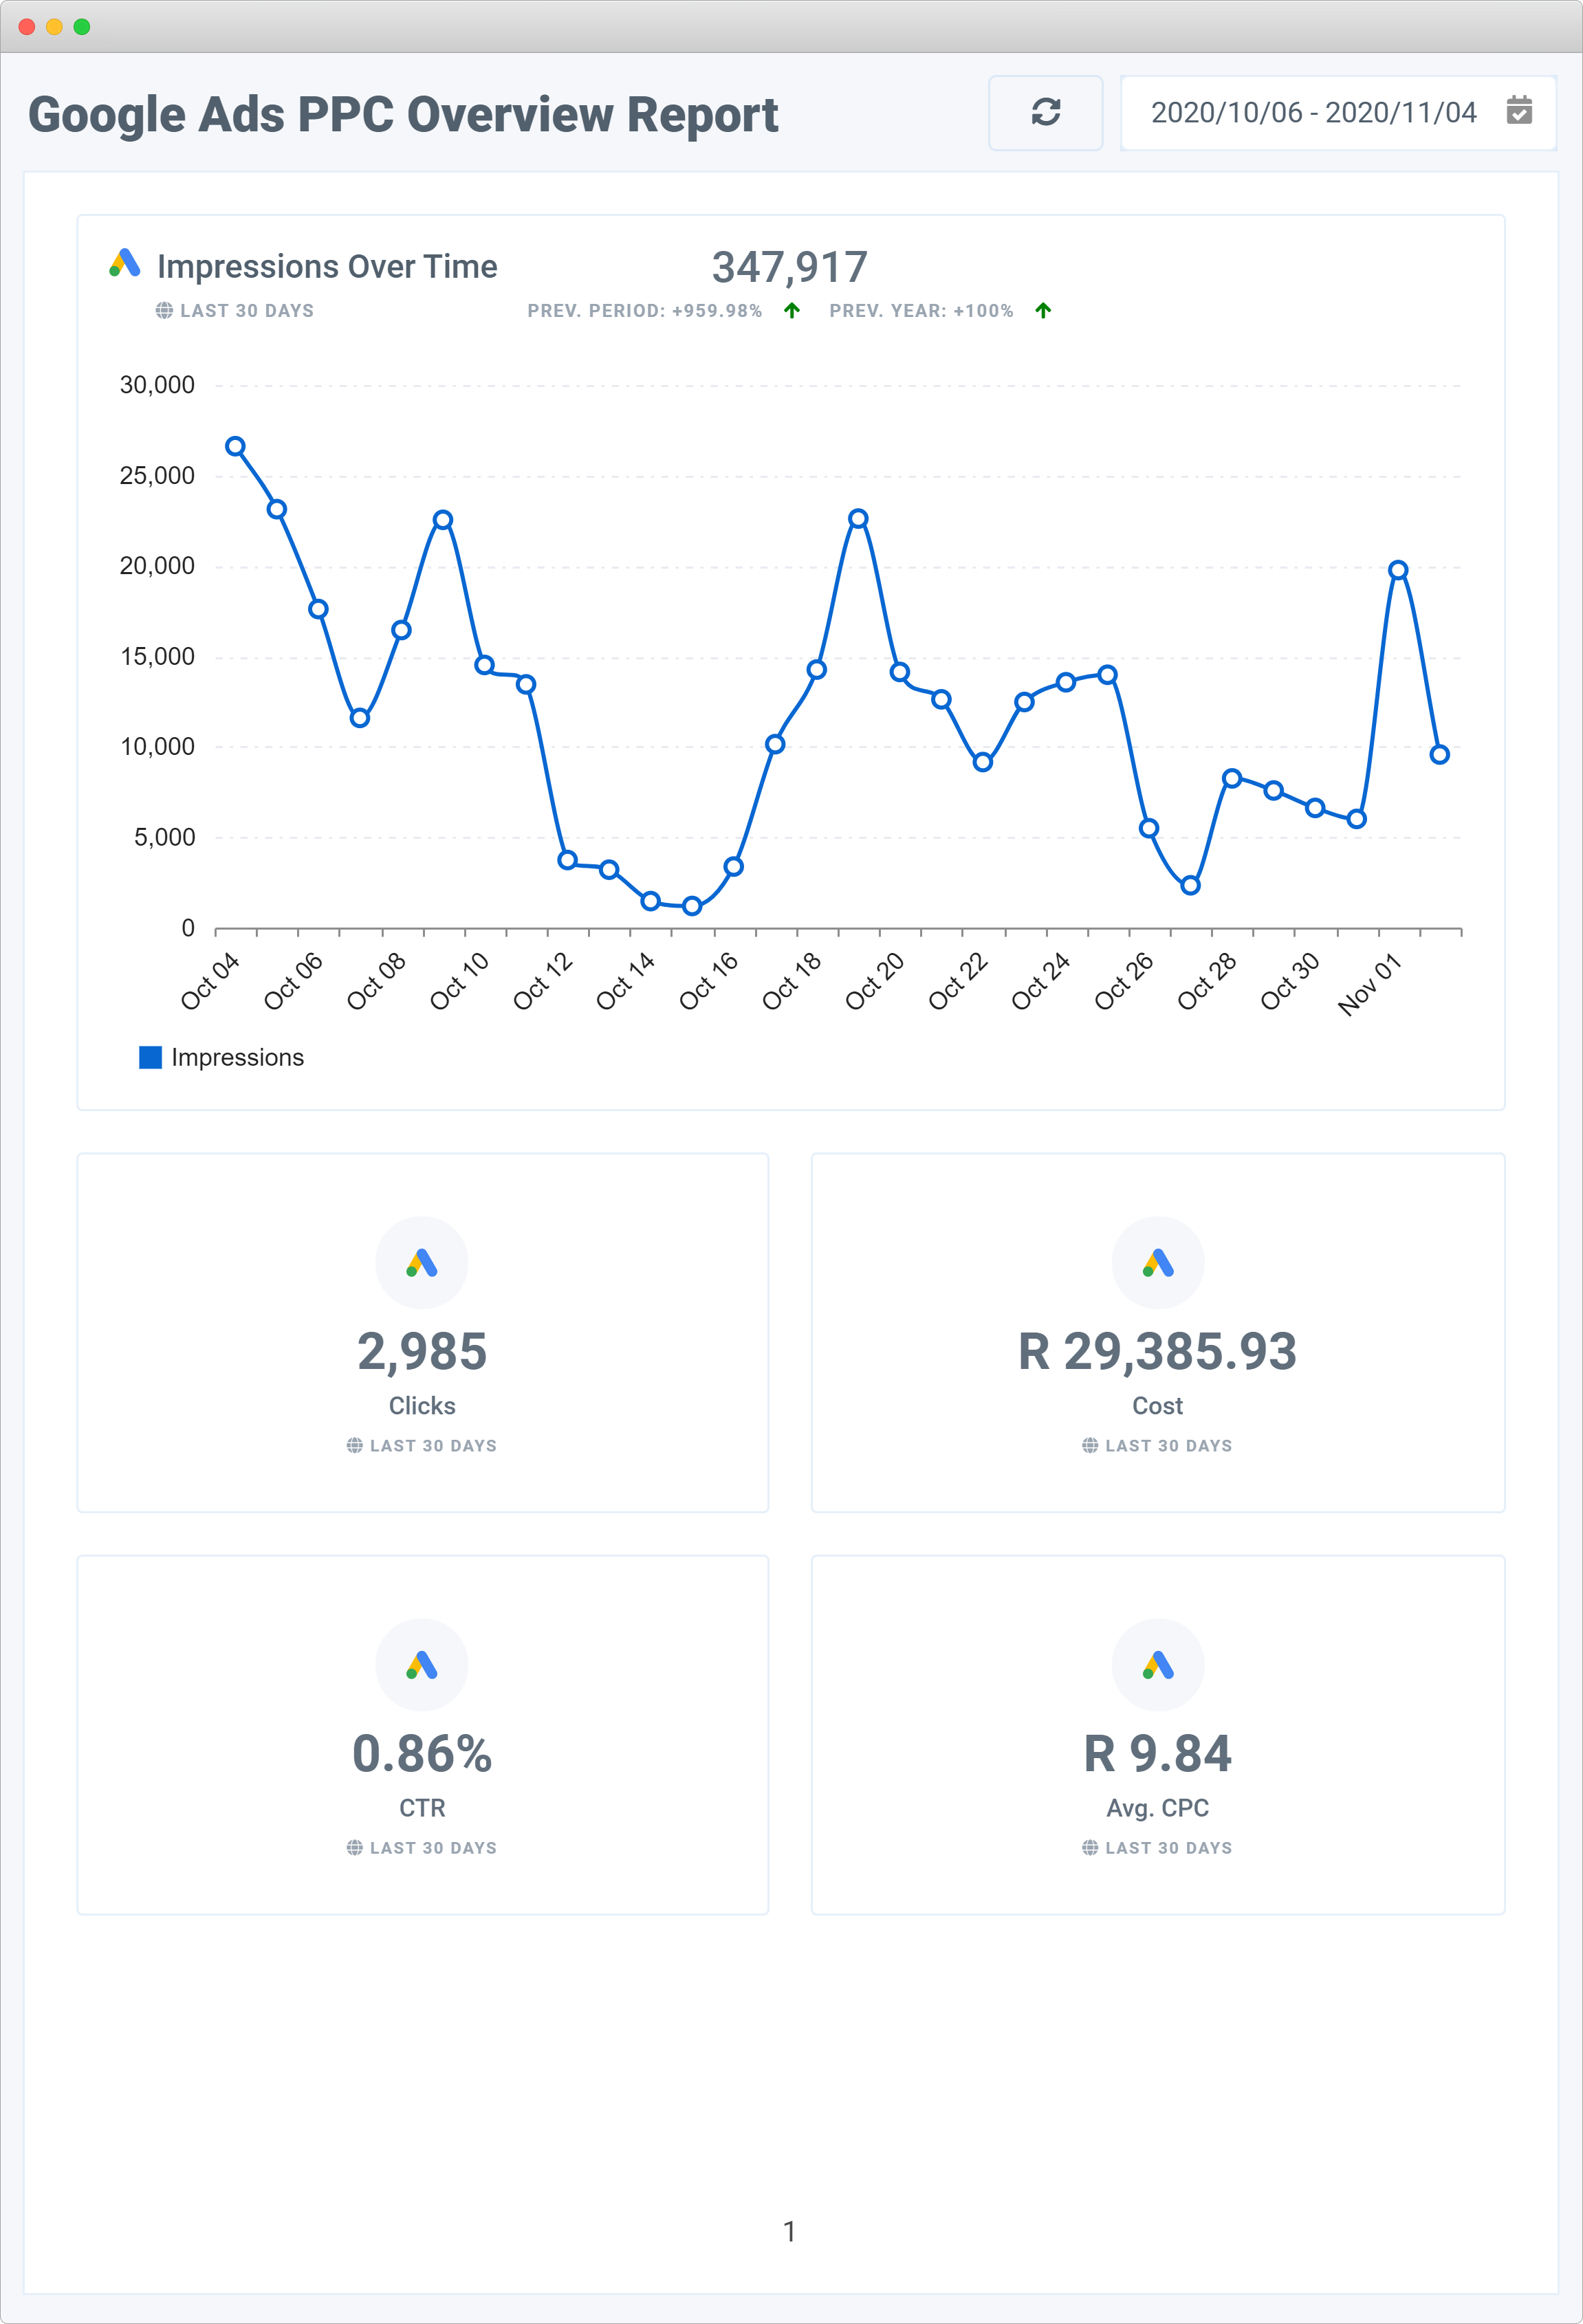The image size is (1583, 2324).
Task: Click the Impressions Over Time chart title
Action: click(327, 267)
